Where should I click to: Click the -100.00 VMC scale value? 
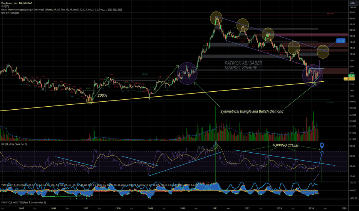coord(353,198)
